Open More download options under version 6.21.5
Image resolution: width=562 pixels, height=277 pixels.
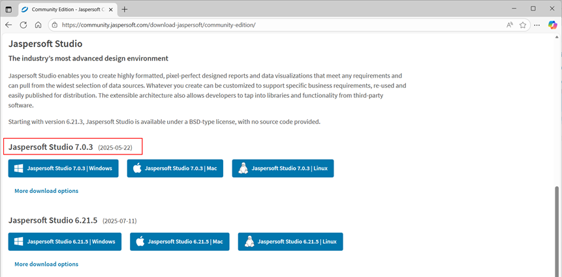click(46, 264)
